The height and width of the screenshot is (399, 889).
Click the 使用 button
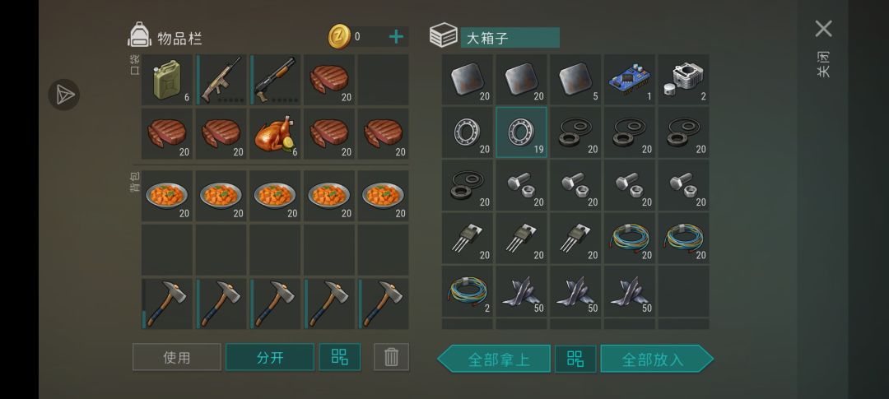click(177, 357)
